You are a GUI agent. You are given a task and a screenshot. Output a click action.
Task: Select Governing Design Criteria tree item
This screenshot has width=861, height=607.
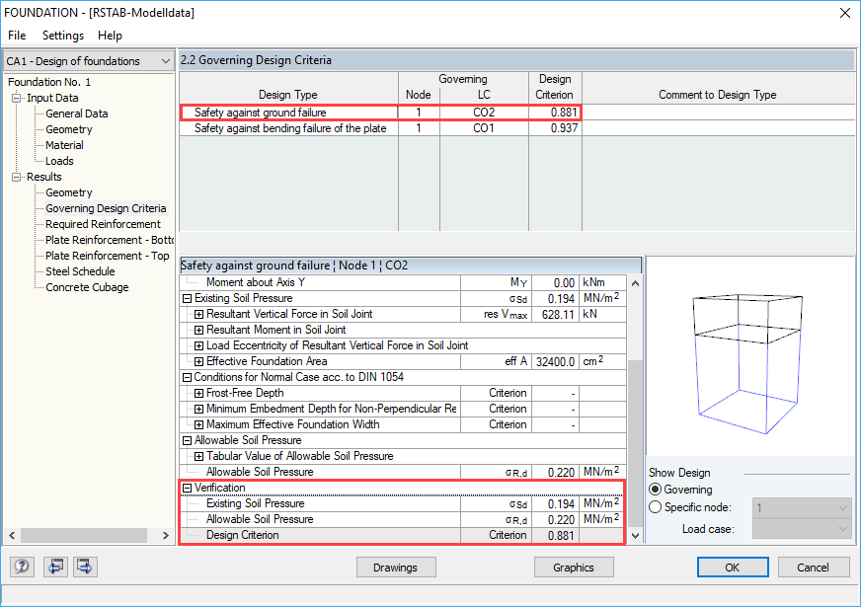click(x=106, y=208)
